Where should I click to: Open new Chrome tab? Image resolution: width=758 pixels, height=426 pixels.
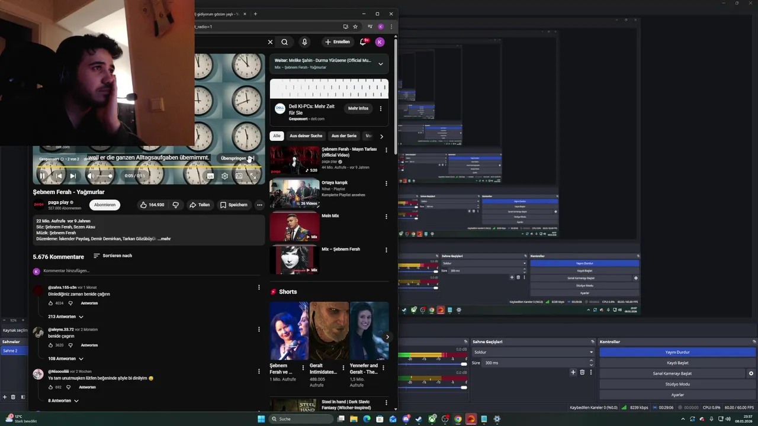coord(255,14)
